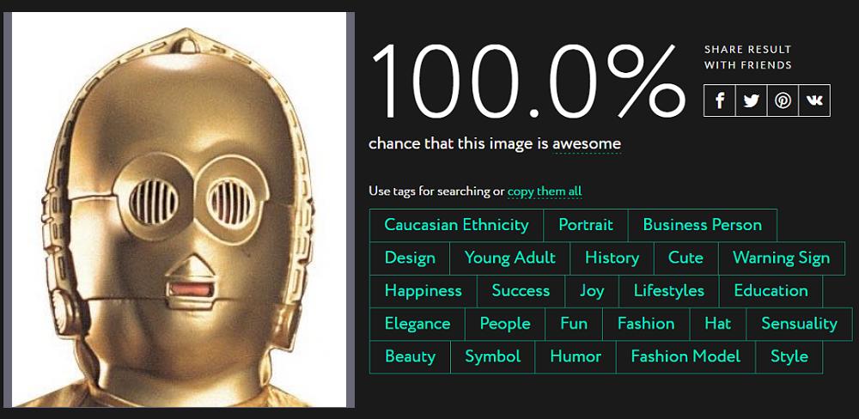Click the underlined 'awesome' word
This screenshot has width=859, height=419.
[x=587, y=143]
